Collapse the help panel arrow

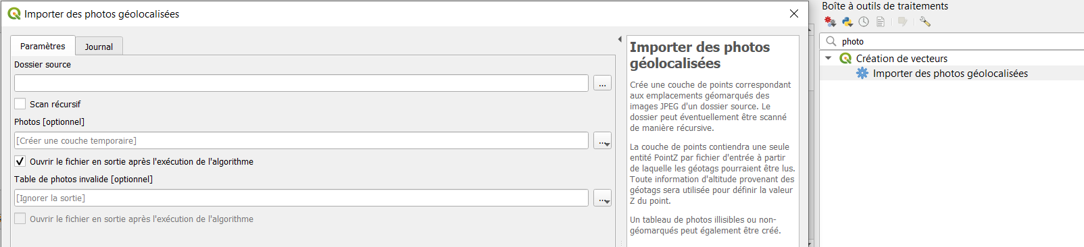point(620,39)
